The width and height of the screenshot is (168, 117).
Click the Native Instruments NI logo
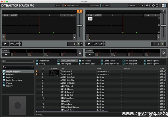click(164, 5)
